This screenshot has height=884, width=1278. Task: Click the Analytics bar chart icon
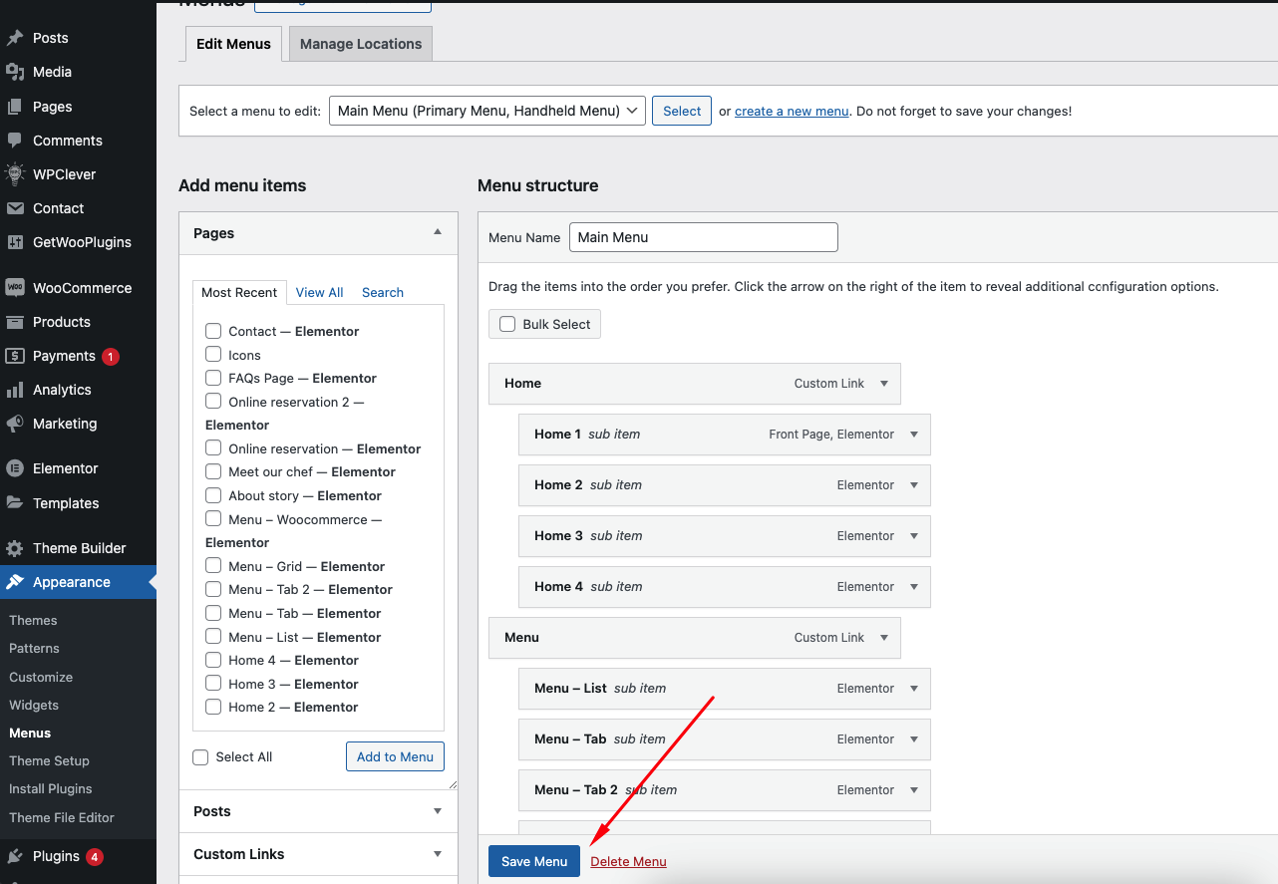(x=15, y=390)
